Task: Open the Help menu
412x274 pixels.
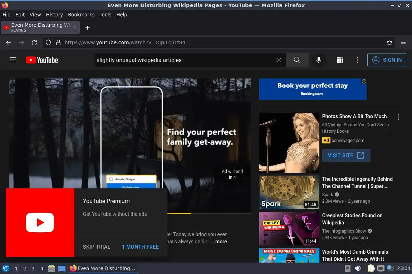Action: (x=122, y=15)
